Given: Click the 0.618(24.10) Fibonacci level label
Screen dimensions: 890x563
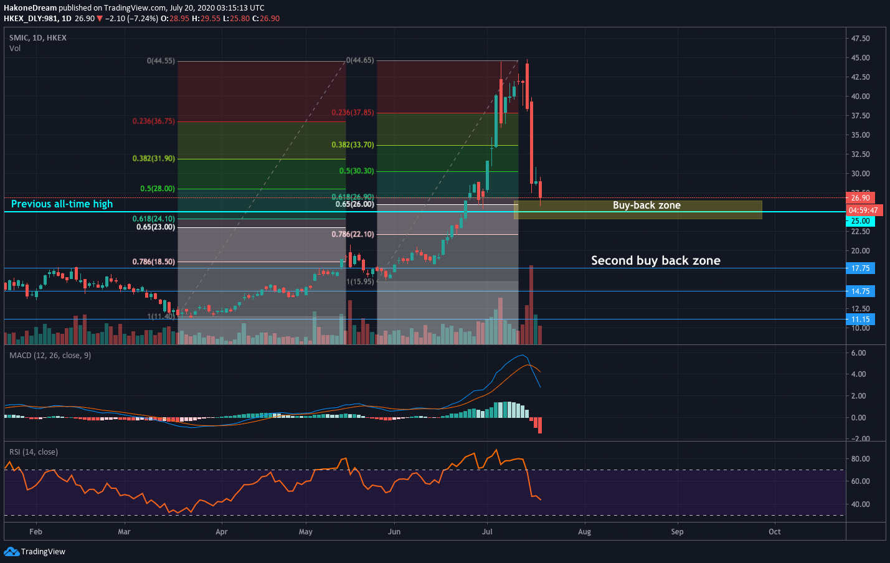Looking at the screenshot, I should click(154, 219).
